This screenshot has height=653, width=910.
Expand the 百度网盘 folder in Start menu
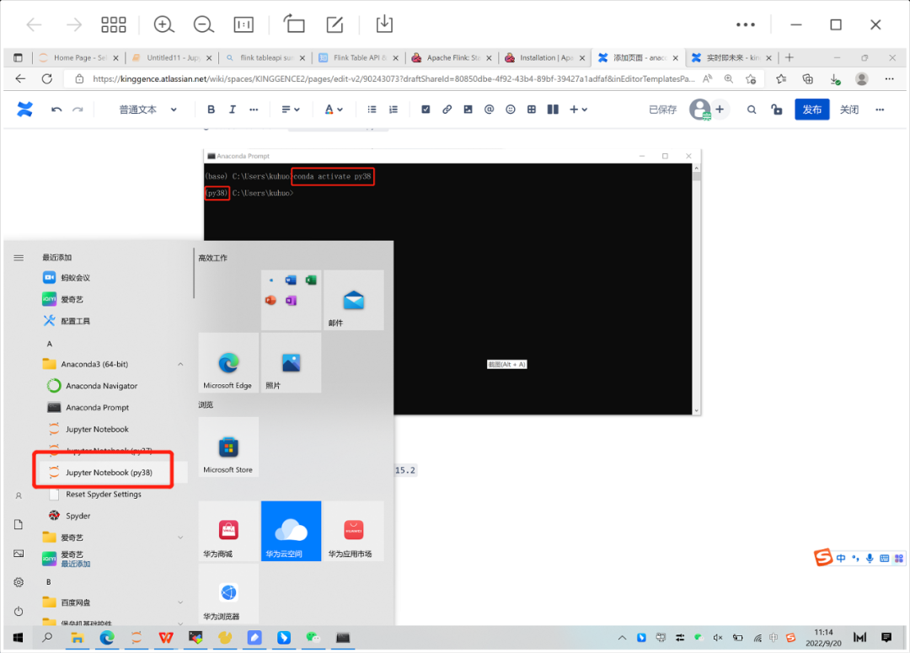click(180, 602)
